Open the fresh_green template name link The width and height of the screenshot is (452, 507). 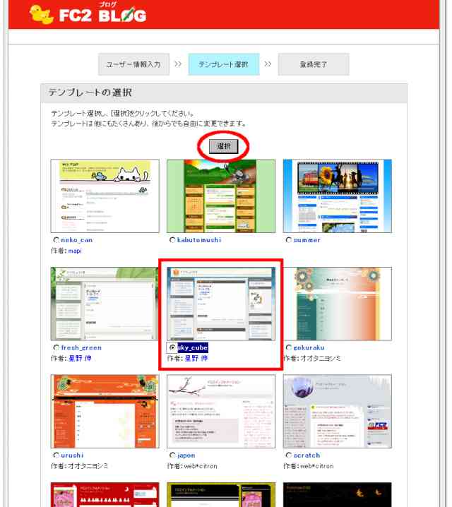(x=81, y=347)
